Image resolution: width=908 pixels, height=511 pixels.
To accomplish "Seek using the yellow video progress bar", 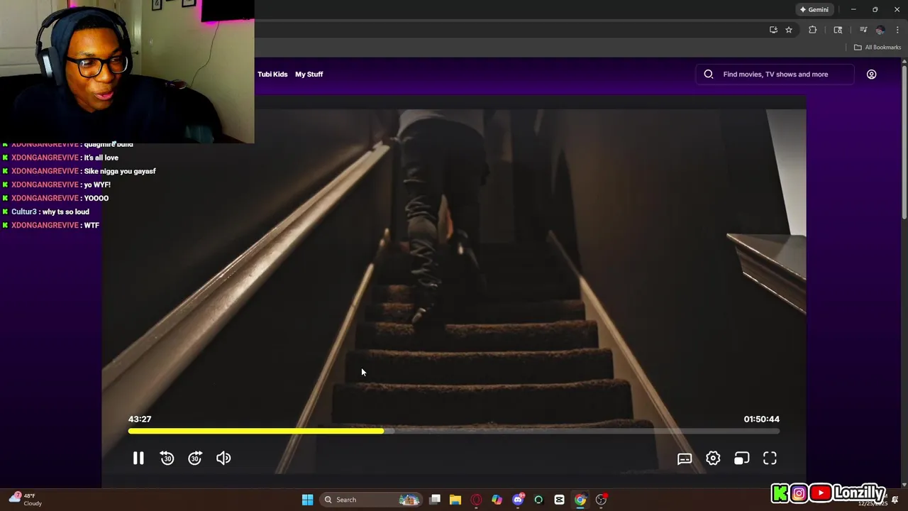I will (454, 431).
